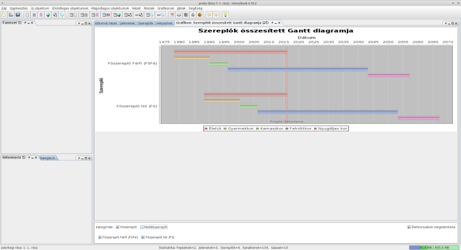This screenshot has height=250, width=461.
Task: Open the Grafikonok menu
Action: tap(165, 8)
